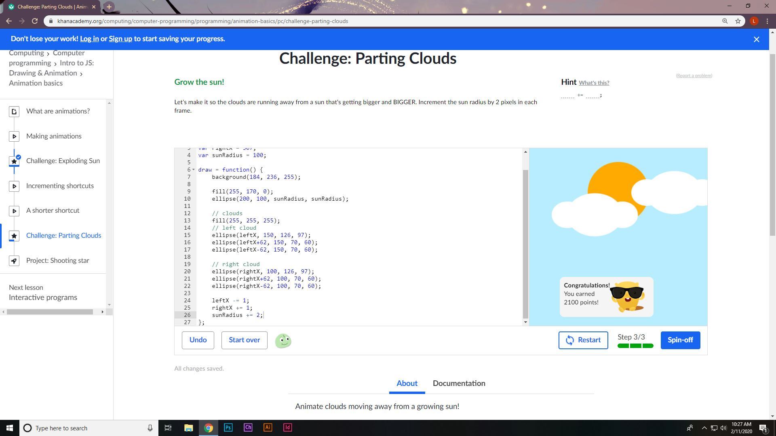Reload the page in Chrome
Viewport: 776px width, 436px height.
point(35,21)
